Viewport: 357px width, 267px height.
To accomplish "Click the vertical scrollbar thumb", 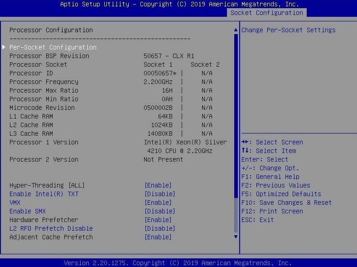I will (x=236, y=116).
